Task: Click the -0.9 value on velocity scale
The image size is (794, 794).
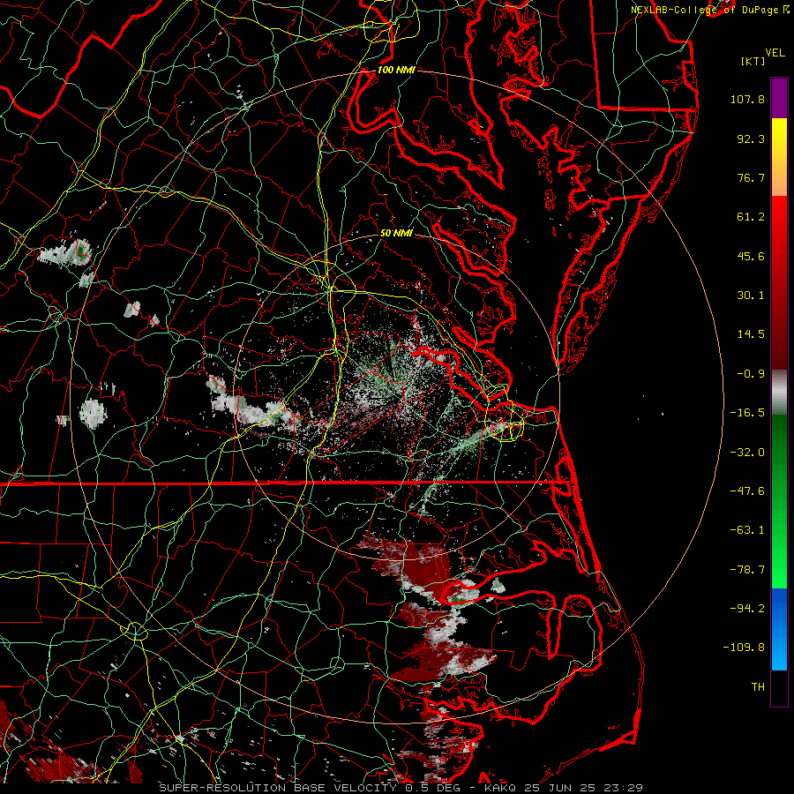Action: click(751, 374)
